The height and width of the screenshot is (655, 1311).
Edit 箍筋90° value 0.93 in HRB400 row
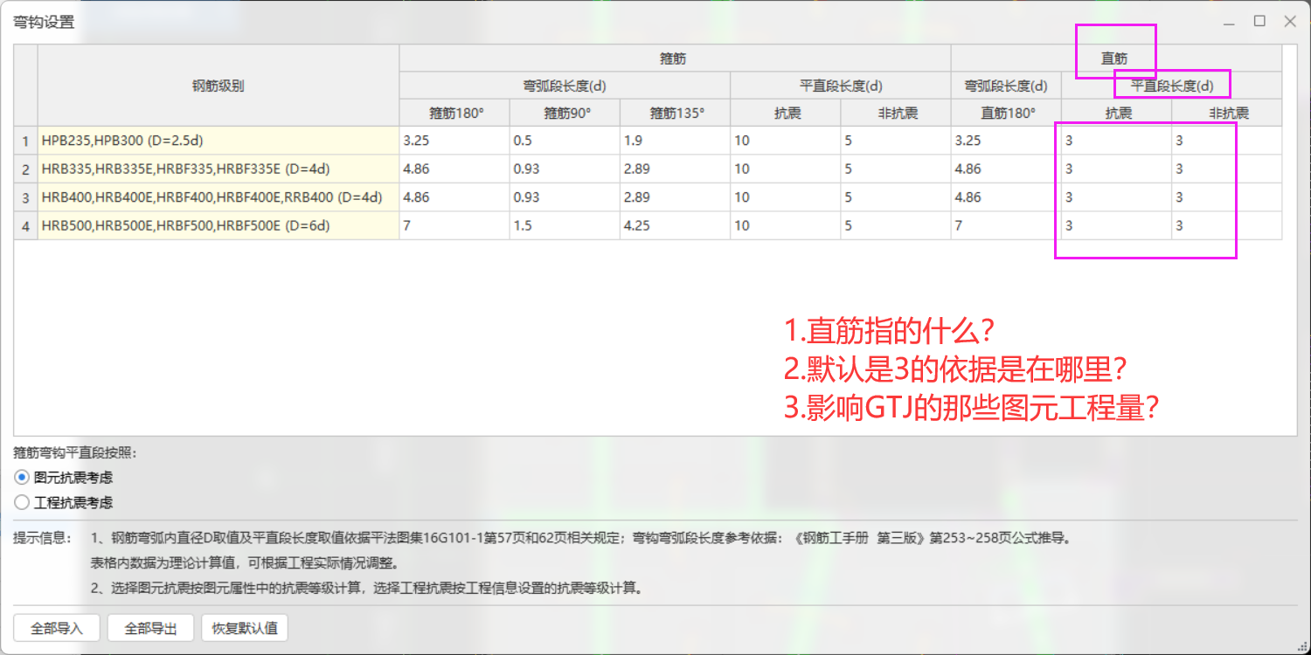pyautogui.click(x=565, y=197)
